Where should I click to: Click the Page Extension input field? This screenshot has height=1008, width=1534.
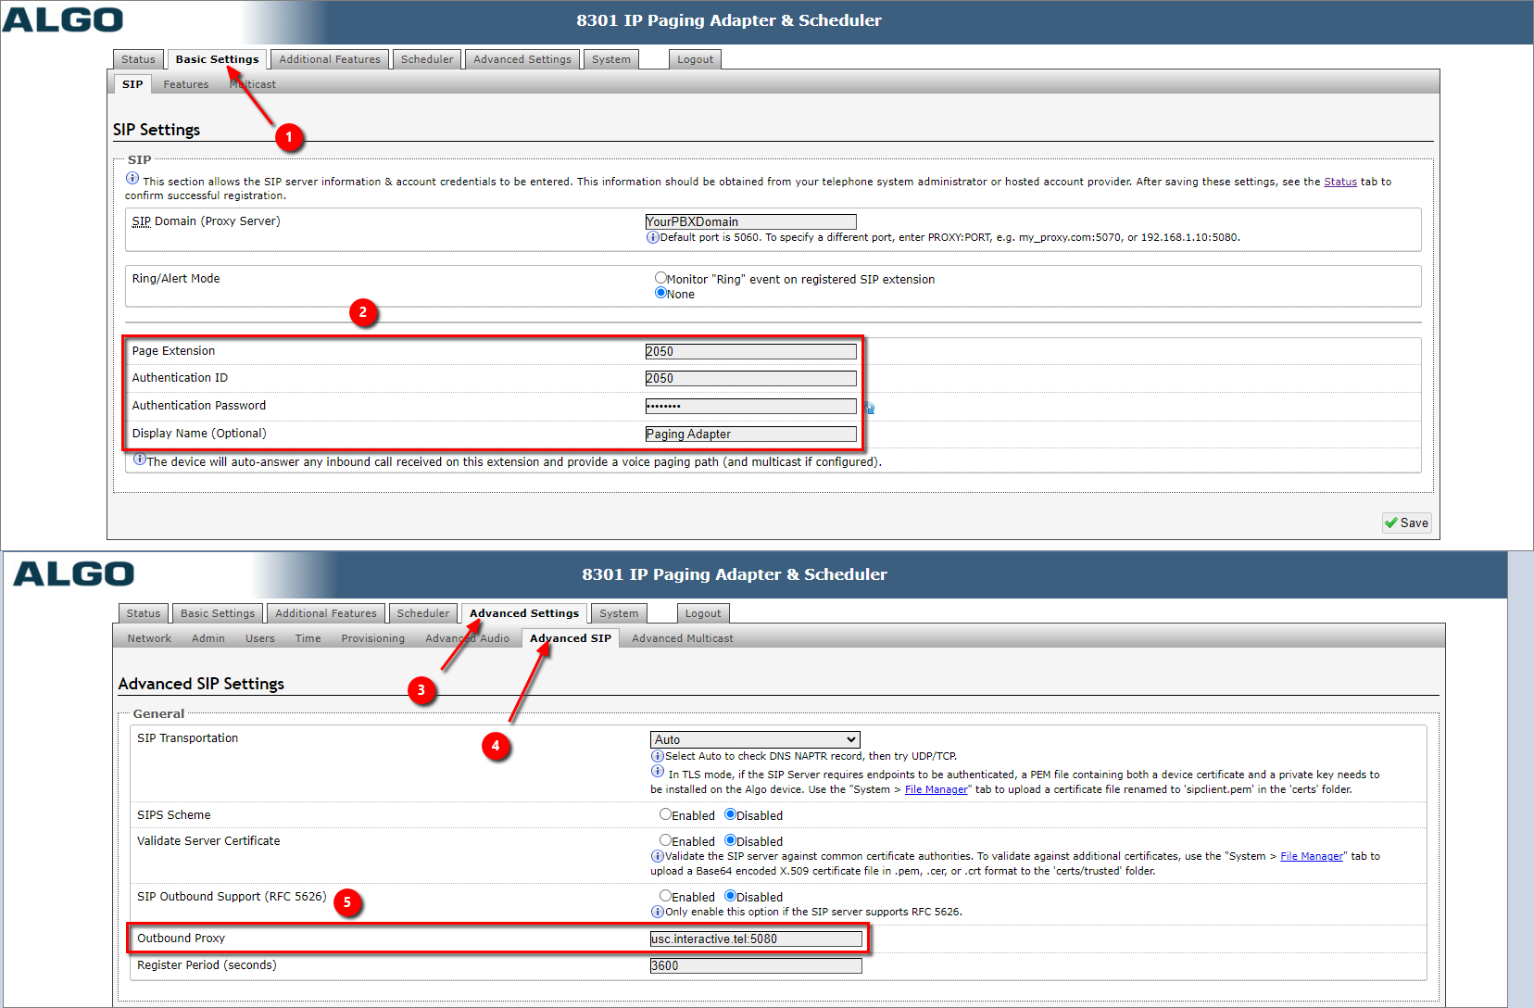click(750, 351)
